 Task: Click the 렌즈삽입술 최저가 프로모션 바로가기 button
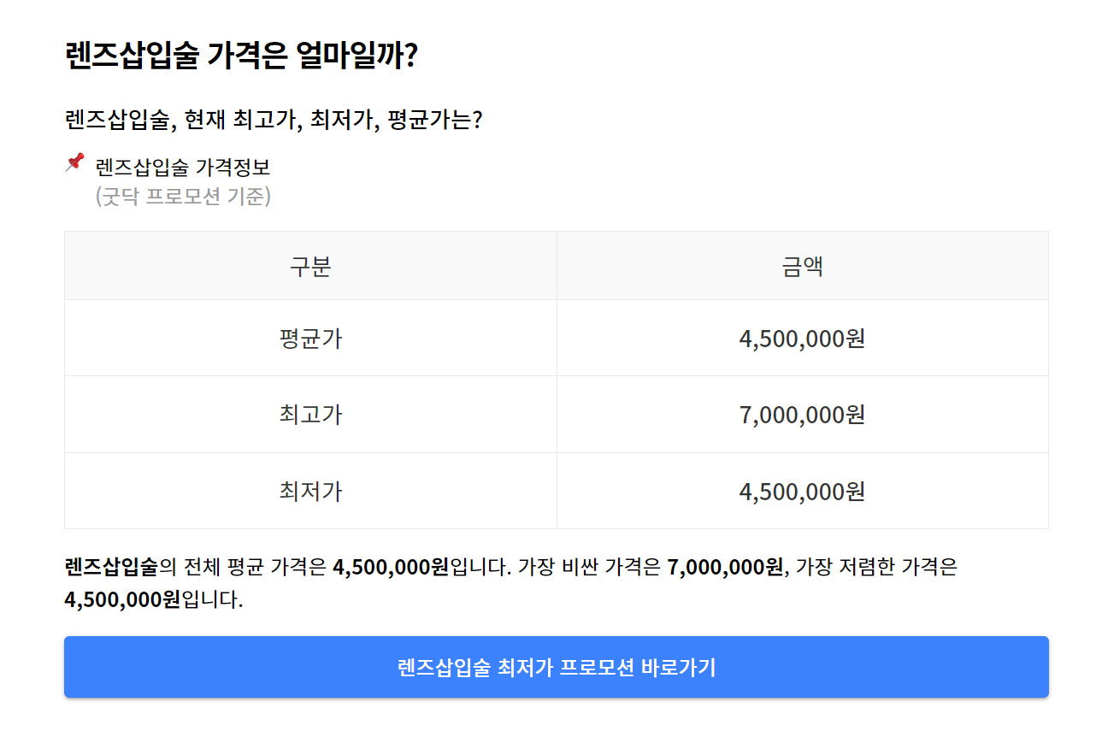click(554, 668)
